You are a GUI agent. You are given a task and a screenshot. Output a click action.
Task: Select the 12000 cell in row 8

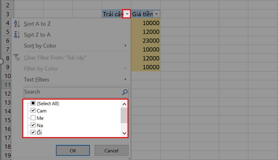click(x=146, y=58)
